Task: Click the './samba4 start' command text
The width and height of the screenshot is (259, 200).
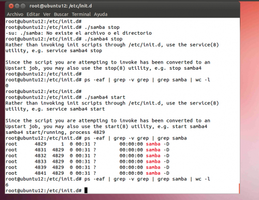Action: [x=105, y=97]
